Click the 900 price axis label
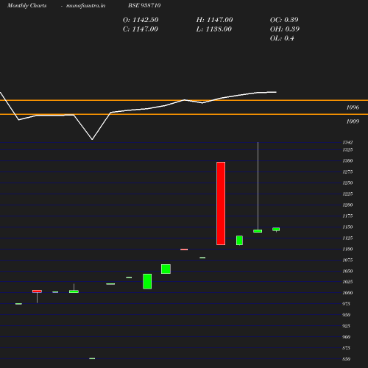This screenshot has height=368, width=368. [x=346, y=337]
